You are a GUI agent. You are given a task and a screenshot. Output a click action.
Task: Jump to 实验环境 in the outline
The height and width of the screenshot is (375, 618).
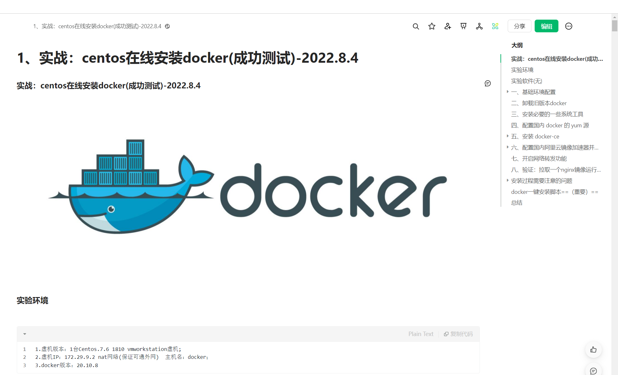click(x=522, y=70)
